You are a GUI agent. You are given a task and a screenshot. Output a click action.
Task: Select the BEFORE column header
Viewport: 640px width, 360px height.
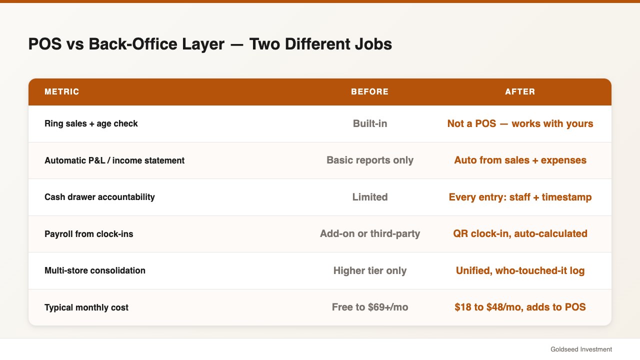[x=370, y=92]
